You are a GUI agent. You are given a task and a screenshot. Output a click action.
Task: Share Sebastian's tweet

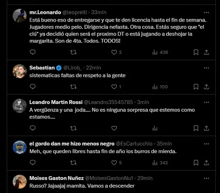206,87
